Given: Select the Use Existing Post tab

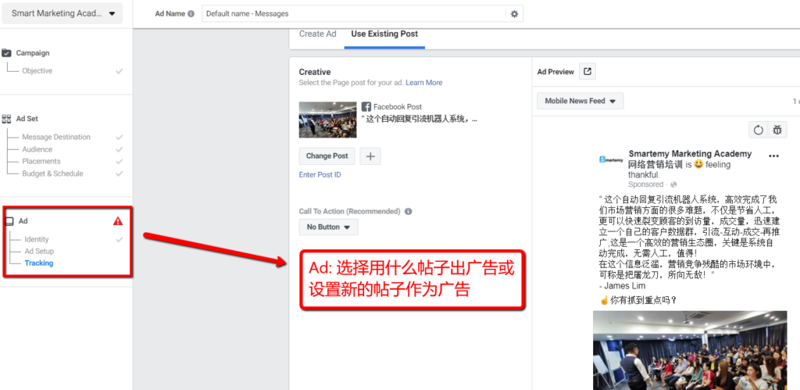Looking at the screenshot, I should 384,34.
